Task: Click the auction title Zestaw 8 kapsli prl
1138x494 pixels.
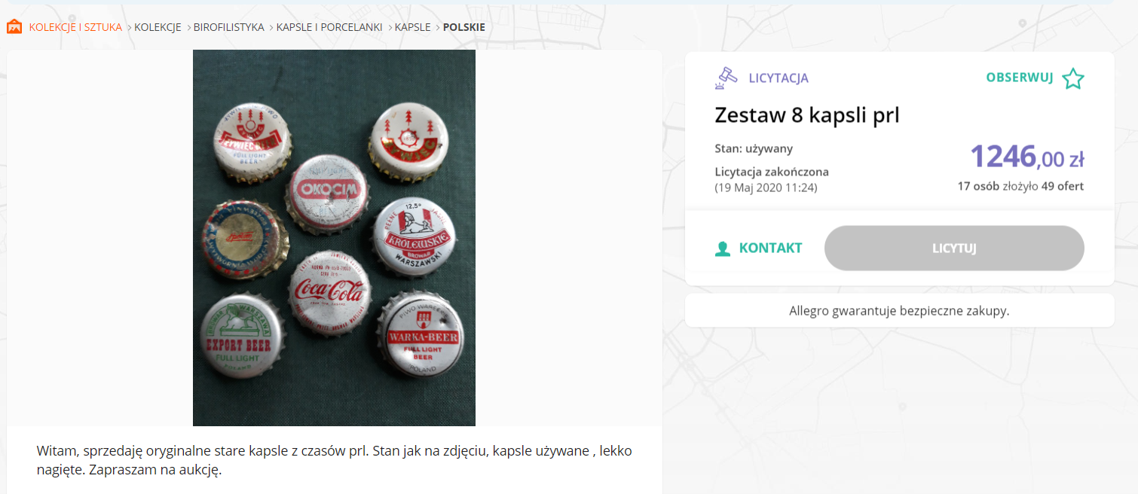Action: 807,115
